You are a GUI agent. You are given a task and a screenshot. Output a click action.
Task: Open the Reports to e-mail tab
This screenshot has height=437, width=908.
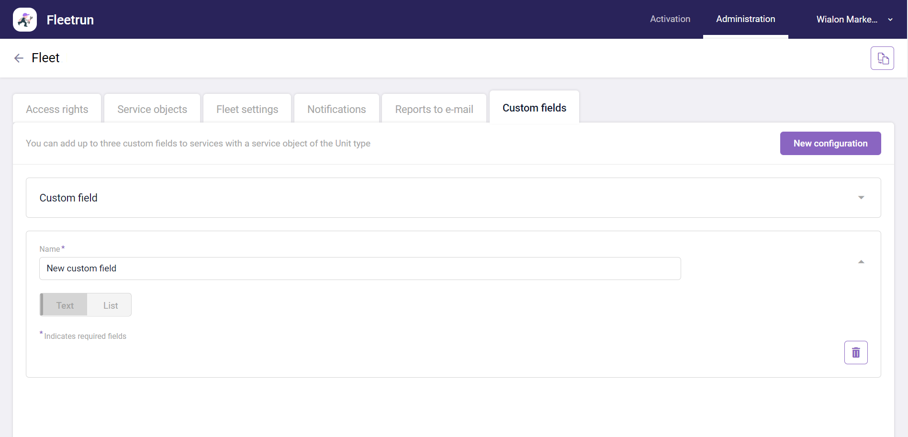pos(434,109)
